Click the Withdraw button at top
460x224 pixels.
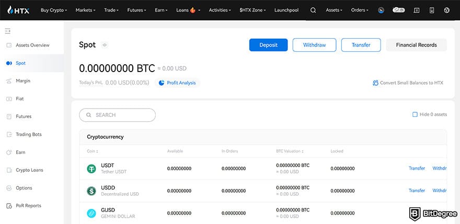tap(315, 45)
